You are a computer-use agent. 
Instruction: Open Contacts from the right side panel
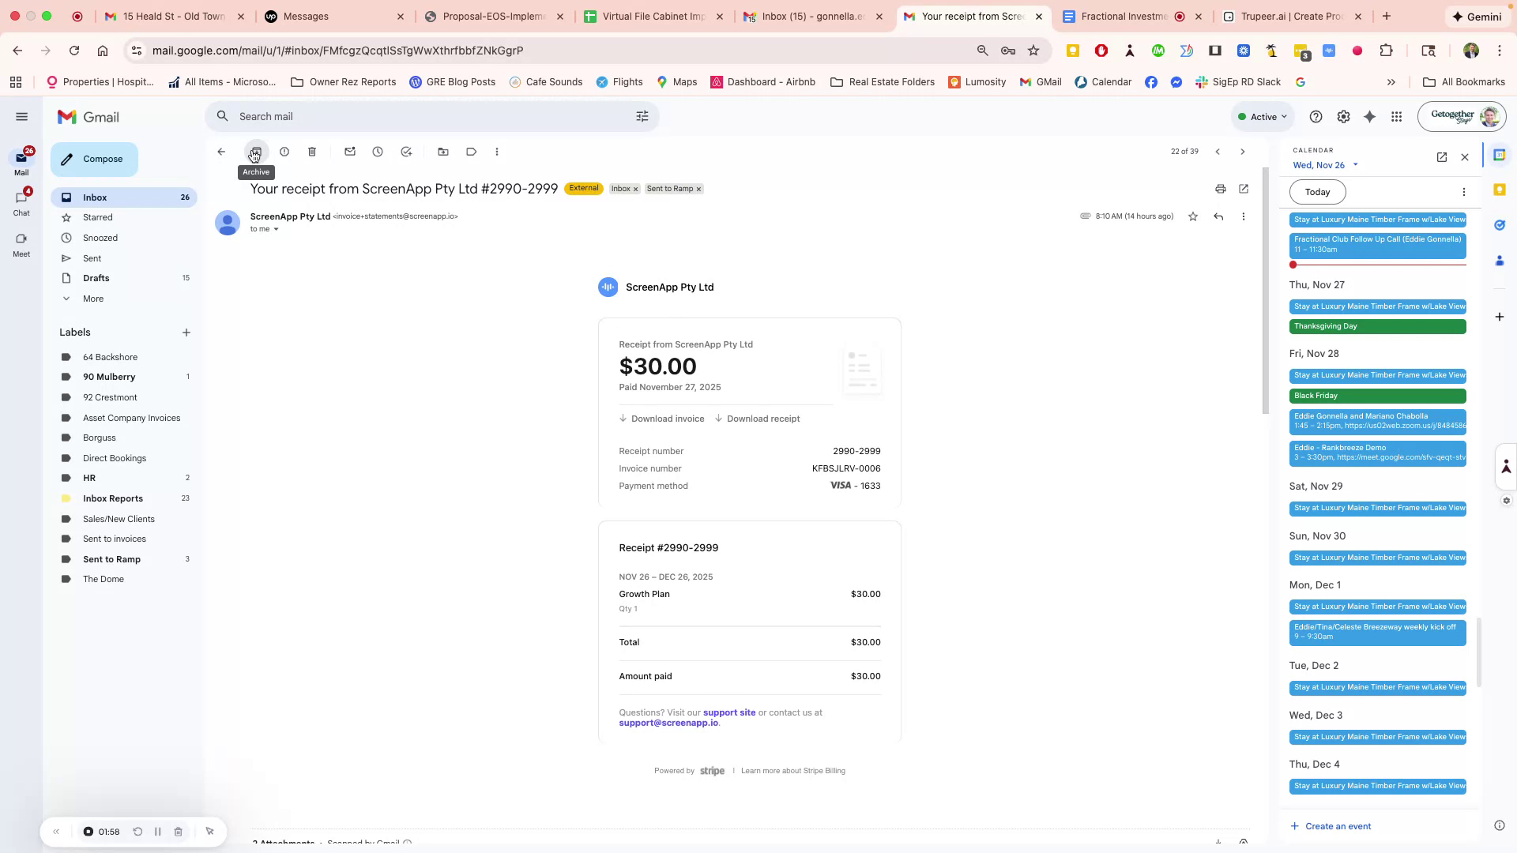coord(1499,261)
